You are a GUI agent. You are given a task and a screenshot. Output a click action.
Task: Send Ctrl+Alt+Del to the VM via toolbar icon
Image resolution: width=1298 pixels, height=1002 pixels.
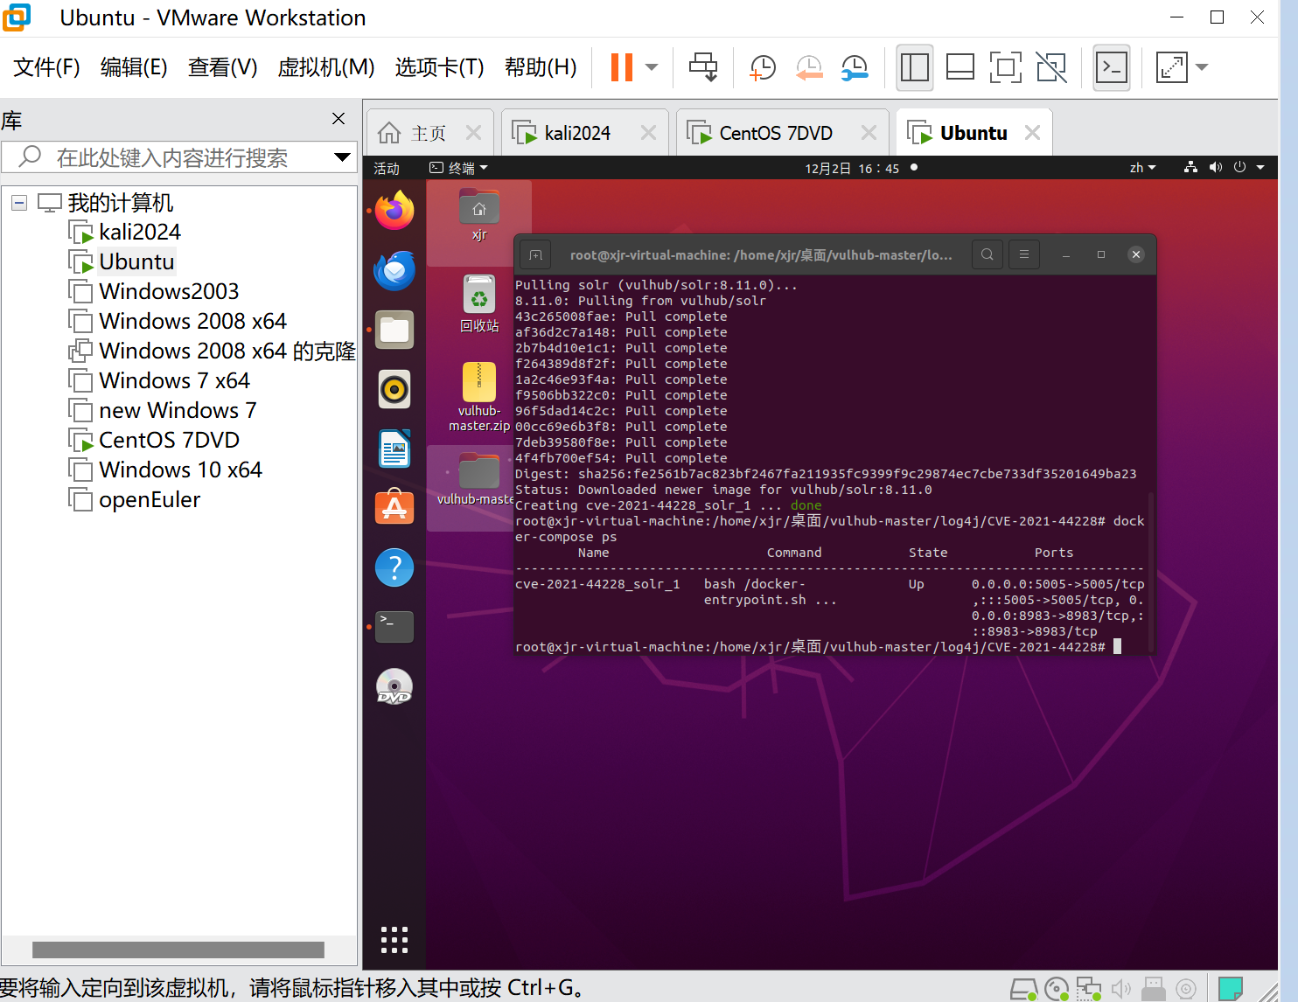coord(703,67)
